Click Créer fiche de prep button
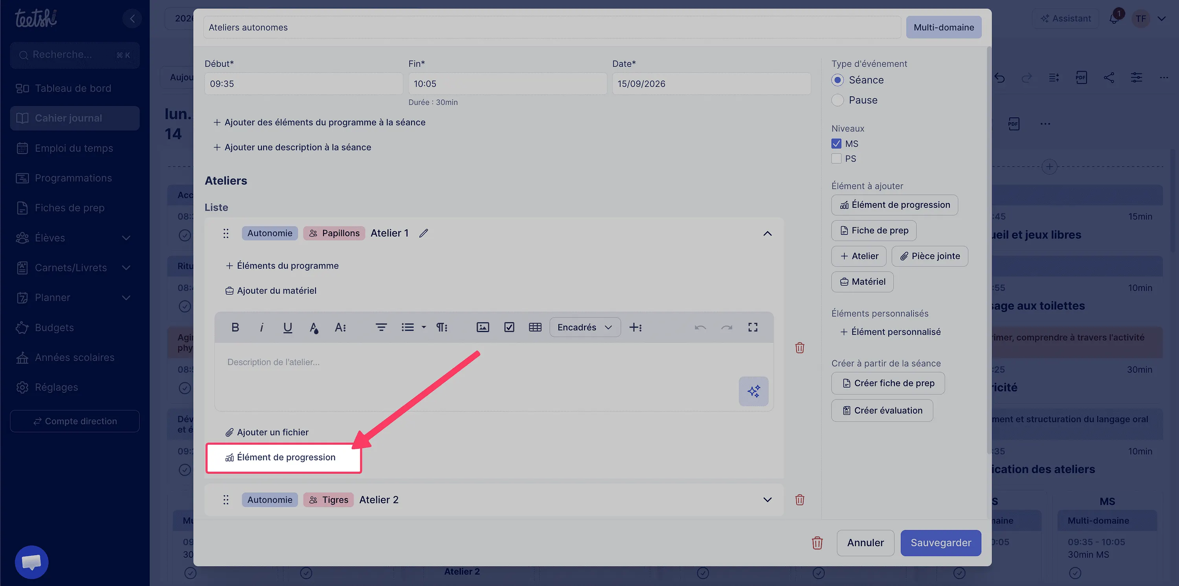Image resolution: width=1179 pixels, height=586 pixels. tap(888, 383)
